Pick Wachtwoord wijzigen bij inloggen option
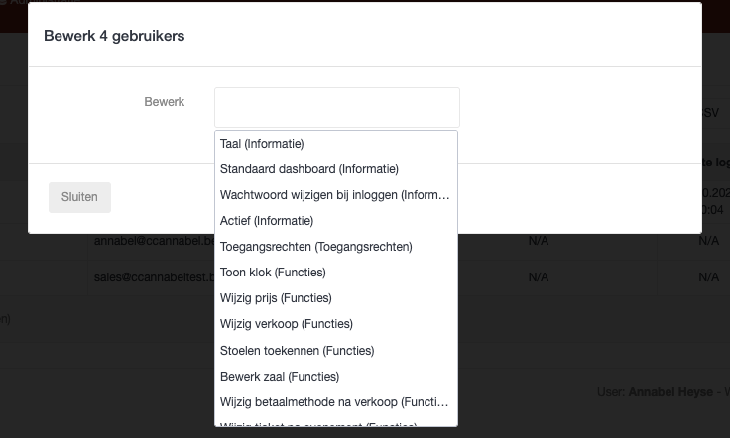This screenshot has width=730, height=438. pos(335,195)
